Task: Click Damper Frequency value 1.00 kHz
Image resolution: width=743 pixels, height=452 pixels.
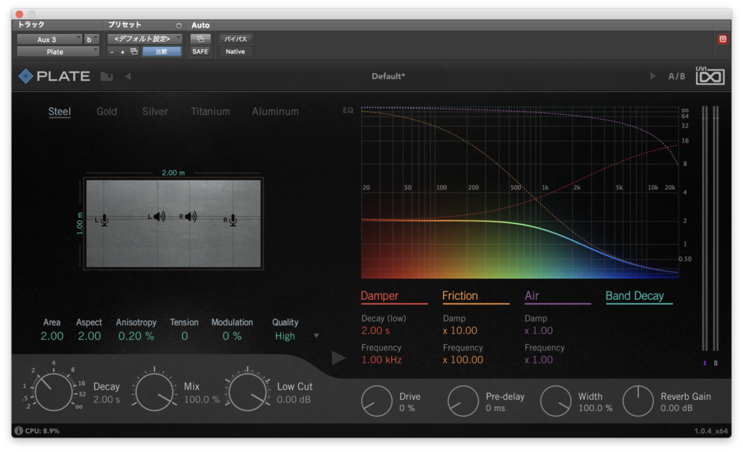Action: point(382,360)
